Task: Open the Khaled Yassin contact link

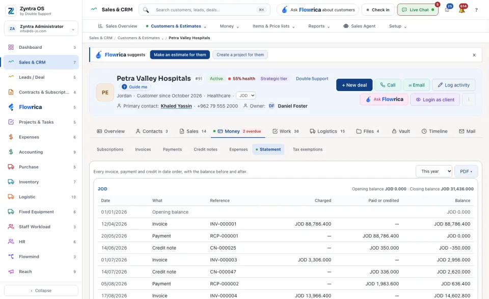Action: click(176, 106)
